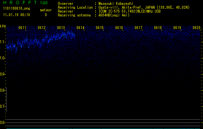Click the 0613 time marker
203x129 pixels.
[61, 28]
